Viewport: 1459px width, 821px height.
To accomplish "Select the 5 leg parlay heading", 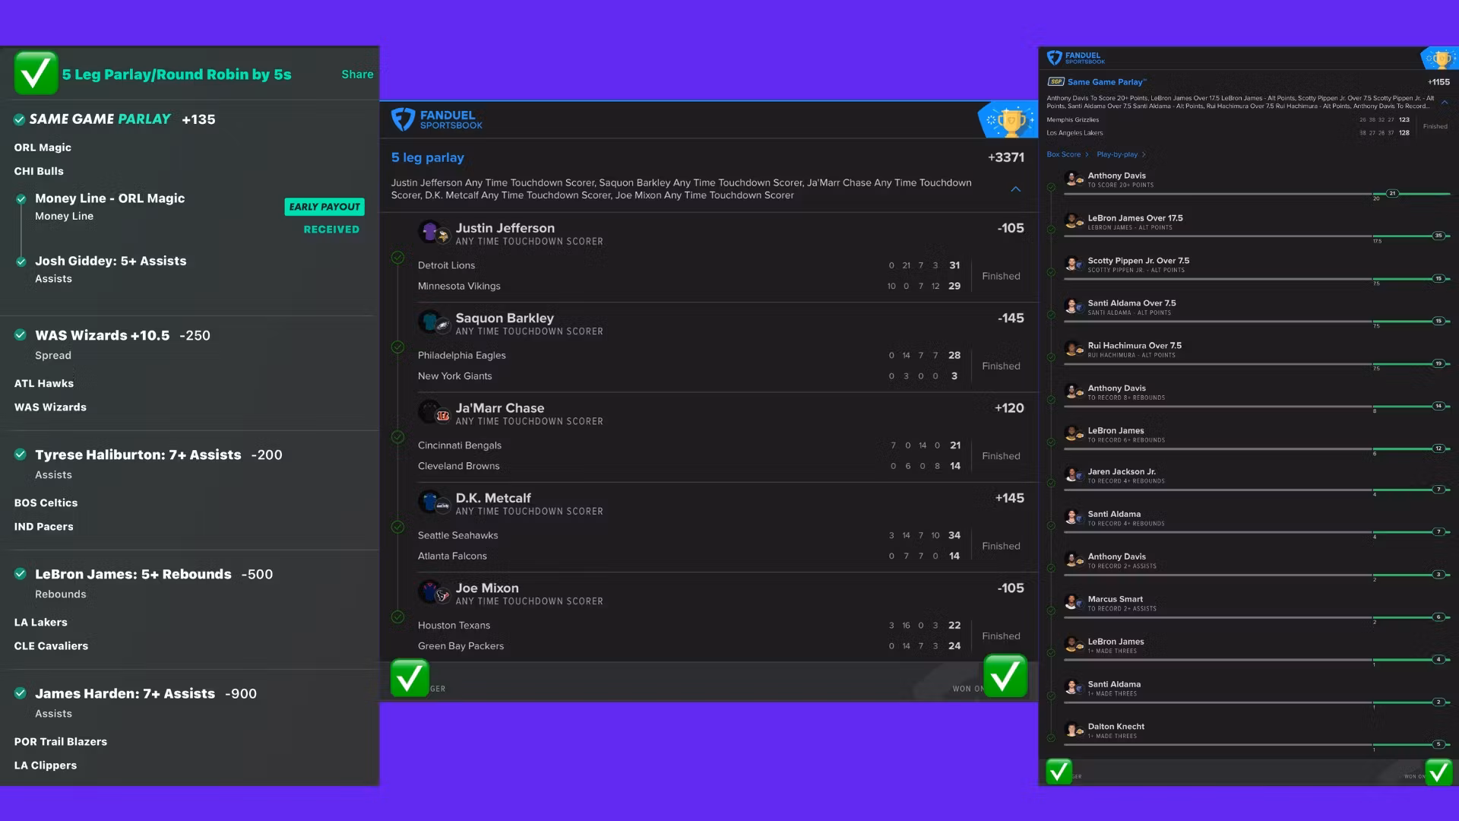I will tap(428, 157).
